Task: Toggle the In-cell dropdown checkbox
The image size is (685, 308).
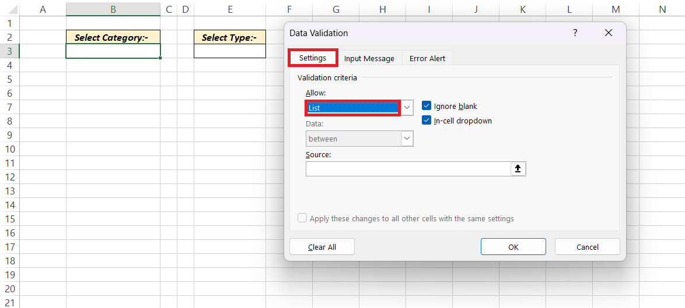Action: tap(427, 121)
